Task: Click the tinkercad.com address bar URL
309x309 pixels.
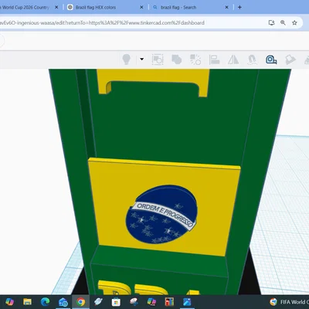Action: tap(103, 22)
